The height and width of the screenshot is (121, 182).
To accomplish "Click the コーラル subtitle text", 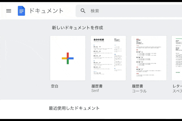I will (x=139, y=91).
